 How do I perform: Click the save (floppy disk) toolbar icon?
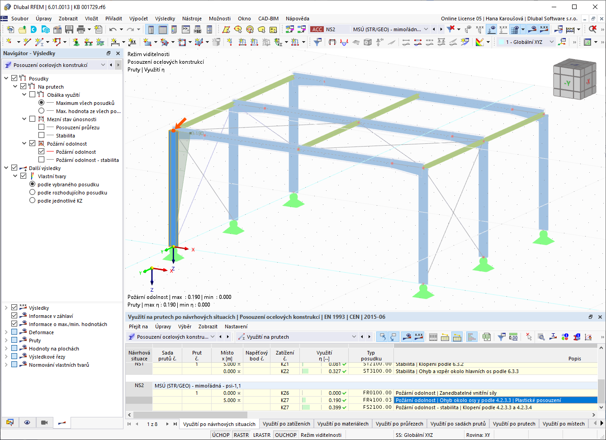[69, 29]
